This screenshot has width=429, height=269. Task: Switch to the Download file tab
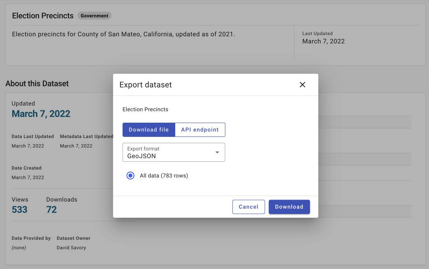(149, 130)
